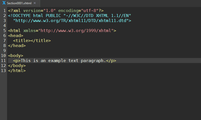Screen dimensions: 201x120
Task: Click line number 13 in the gutter
Action: coord(3,70)
